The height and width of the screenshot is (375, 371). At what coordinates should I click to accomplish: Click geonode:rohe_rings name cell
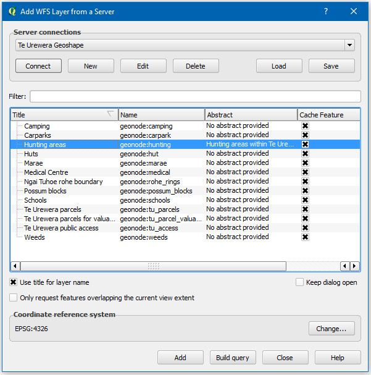coord(150,182)
